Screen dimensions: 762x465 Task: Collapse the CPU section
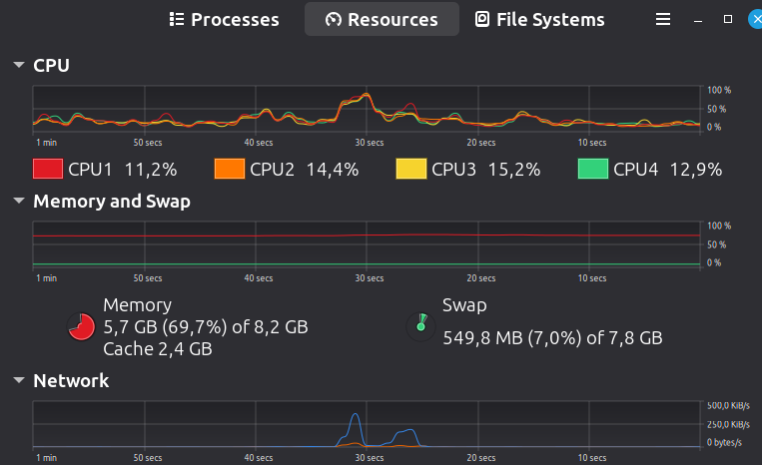point(19,65)
